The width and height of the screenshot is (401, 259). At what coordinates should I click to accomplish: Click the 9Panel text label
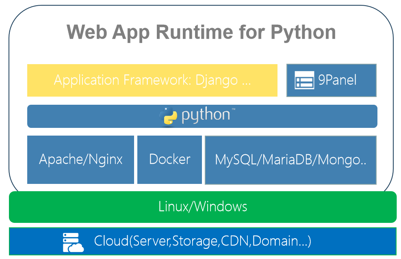[x=337, y=80]
